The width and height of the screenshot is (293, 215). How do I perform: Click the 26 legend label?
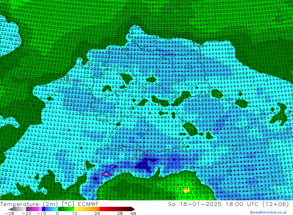point(97,214)
